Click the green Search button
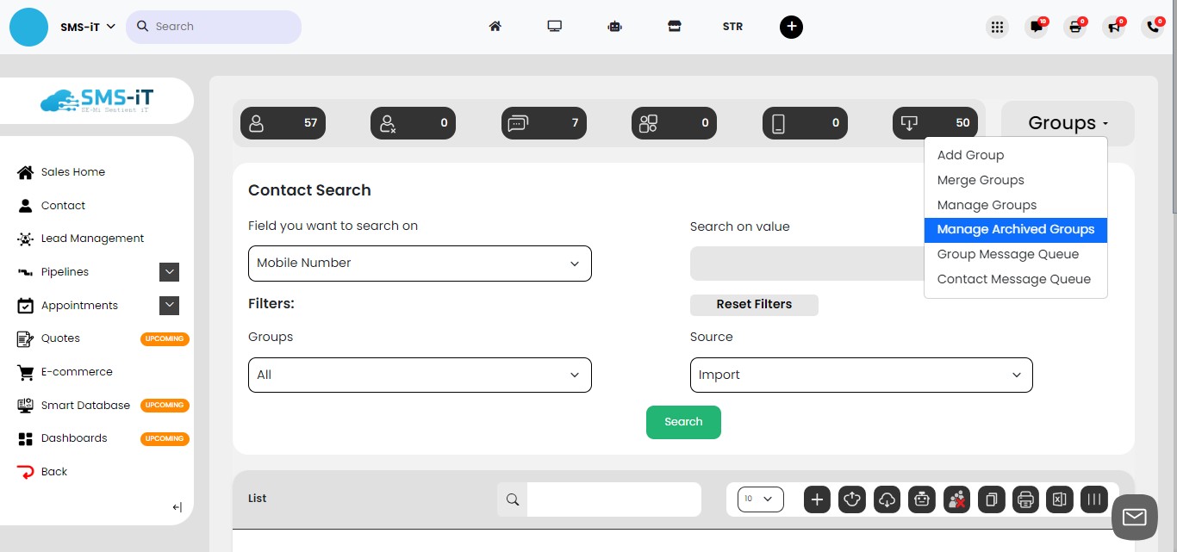The image size is (1177, 552). (x=683, y=422)
